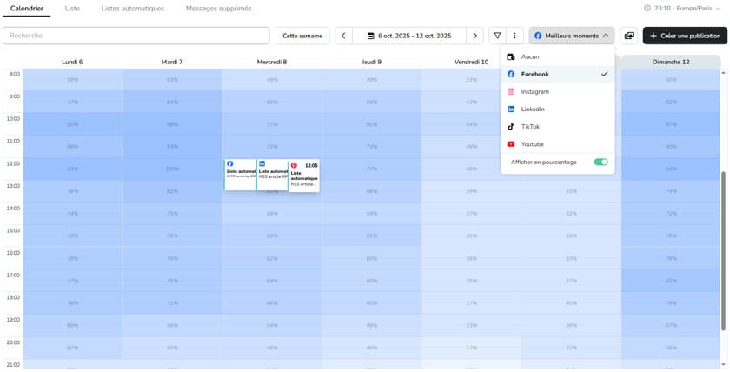Choose Instagram in best moments menu

[x=558, y=92]
